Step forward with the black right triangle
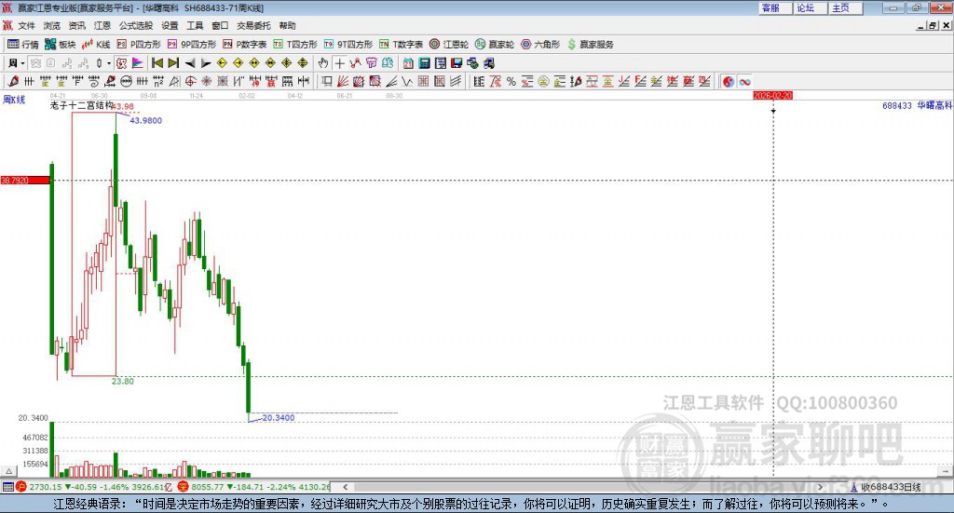Screen dimensions: 954x513 coord(206,63)
